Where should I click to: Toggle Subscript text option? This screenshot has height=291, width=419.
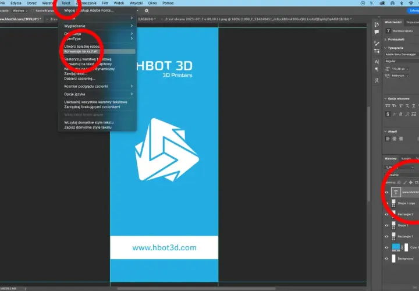point(407,106)
